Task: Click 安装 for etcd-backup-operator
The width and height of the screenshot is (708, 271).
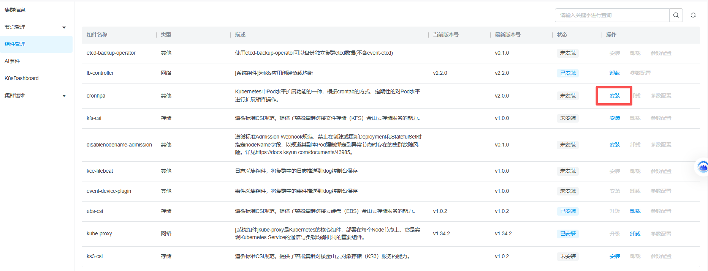Action: [615, 53]
